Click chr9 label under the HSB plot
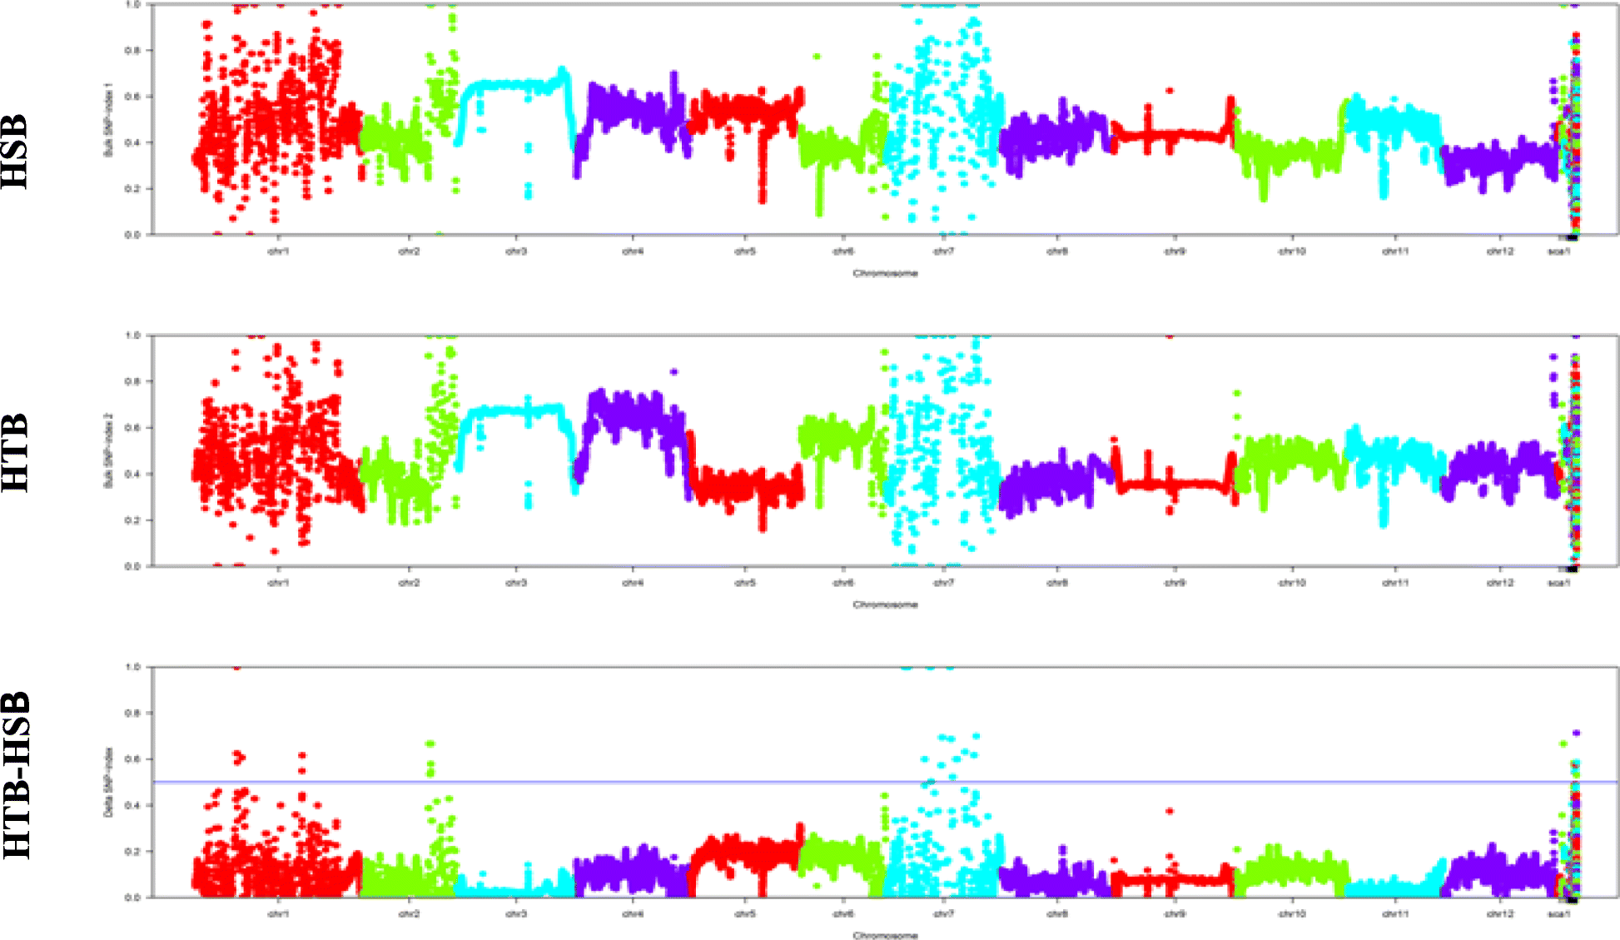Screen dimensions: 1620x940 (x=1174, y=251)
